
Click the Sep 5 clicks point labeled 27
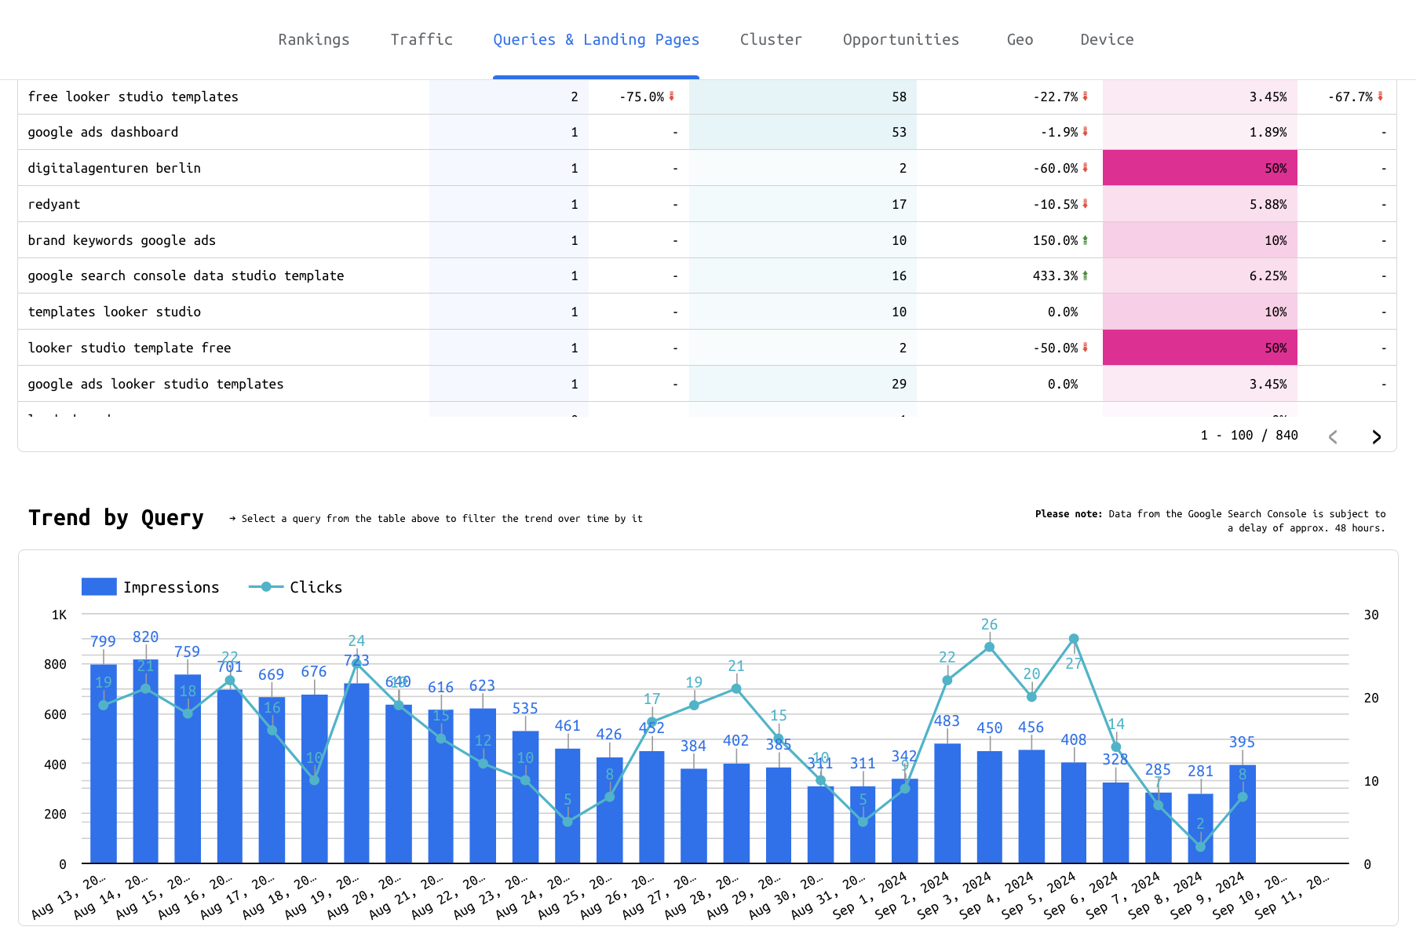(x=1074, y=639)
